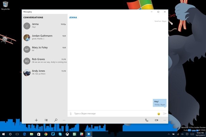This screenshot has height=137, width=206.
Task: Open more options beside video call
Action: (x=165, y=120)
